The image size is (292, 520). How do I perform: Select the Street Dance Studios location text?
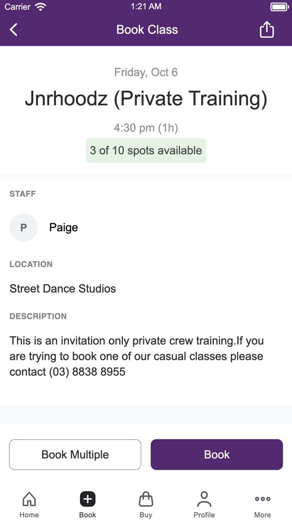point(63,288)
